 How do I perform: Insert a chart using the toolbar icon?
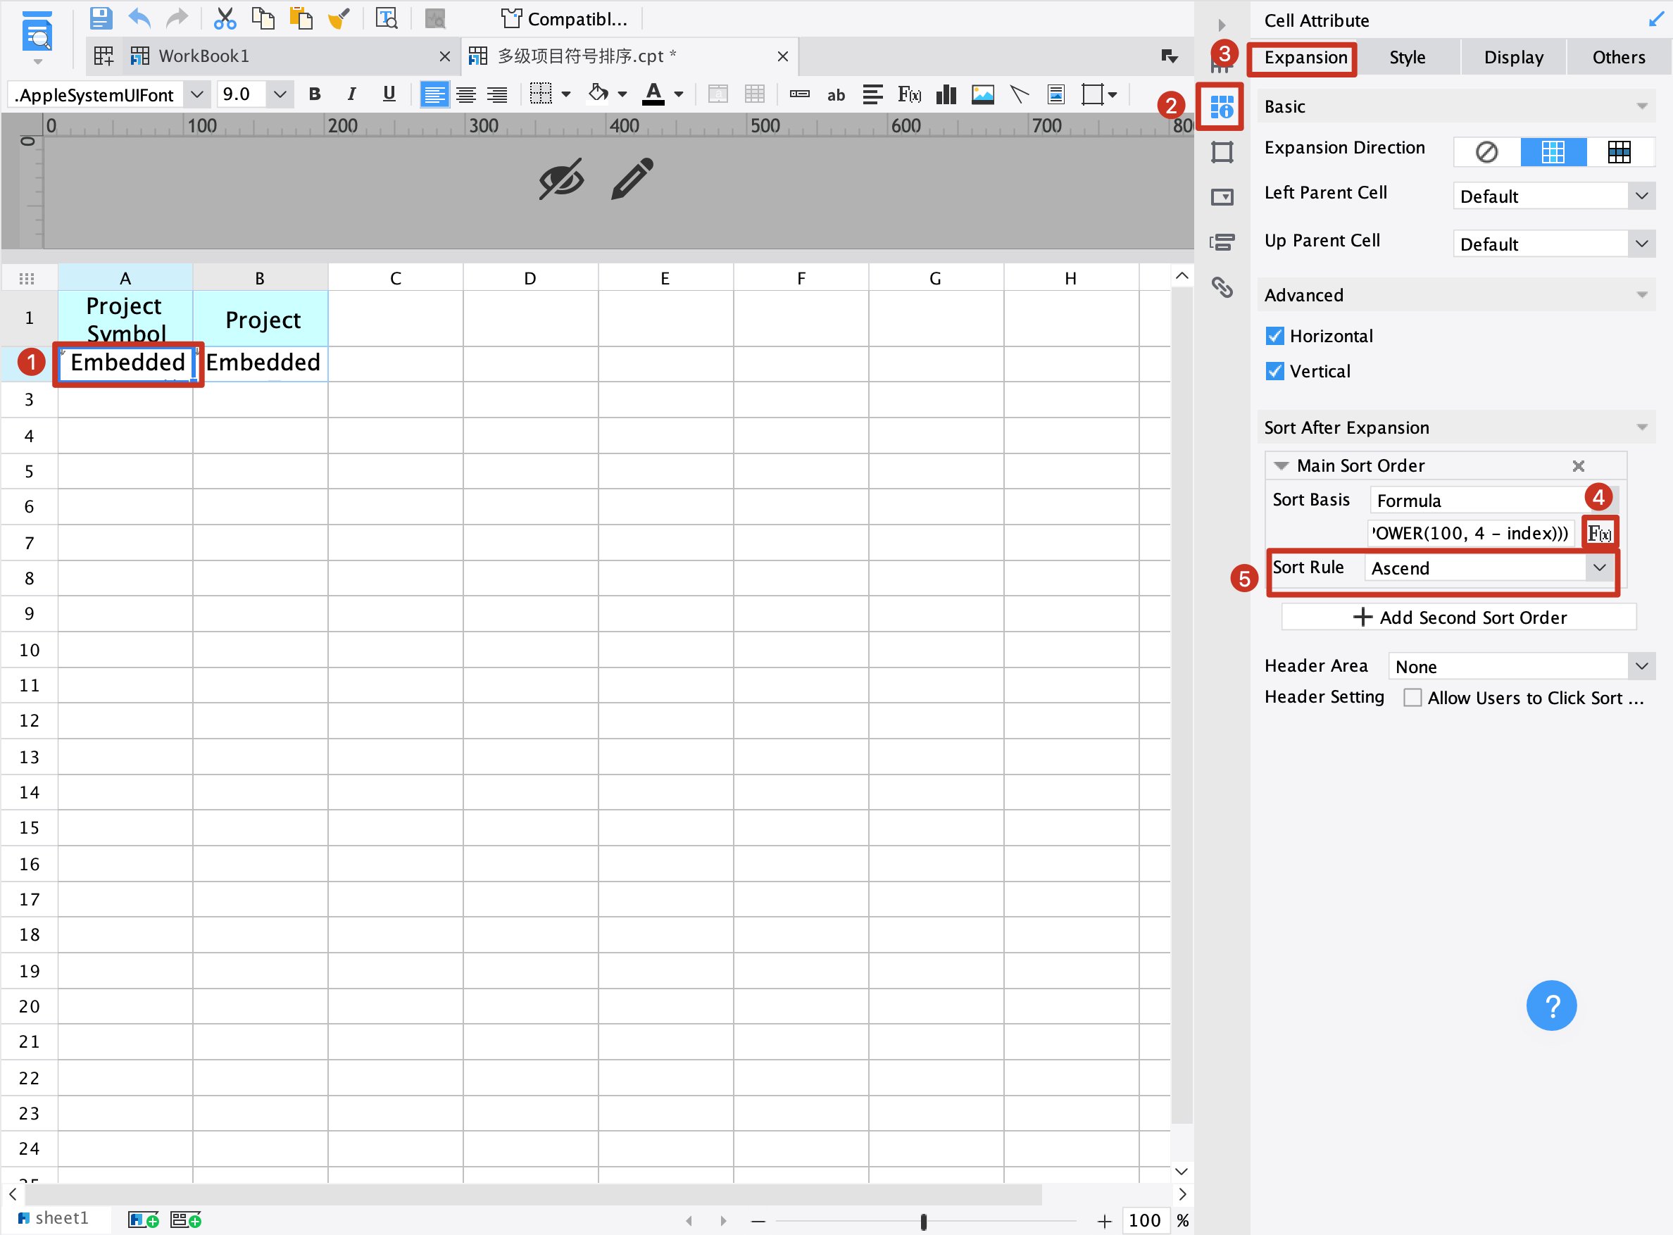946,94
